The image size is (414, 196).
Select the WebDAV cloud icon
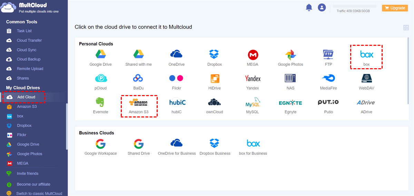[x=366, y=78]
